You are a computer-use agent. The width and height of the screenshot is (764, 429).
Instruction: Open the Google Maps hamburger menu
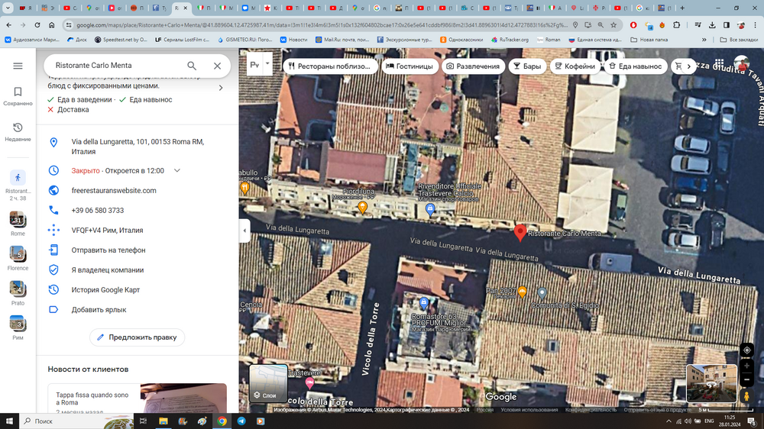tap(18, 66)
